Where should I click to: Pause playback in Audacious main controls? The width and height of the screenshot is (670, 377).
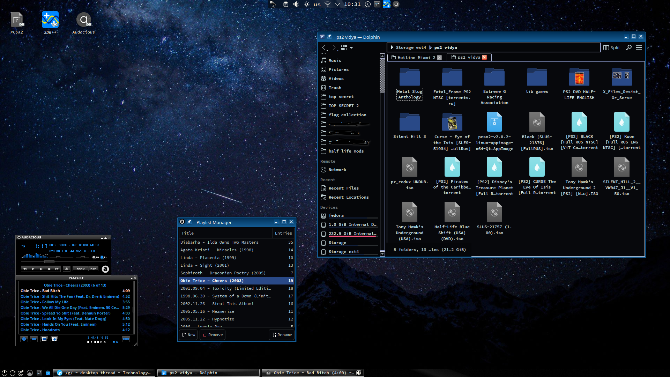pyautogui.click(x=41, y=269)
